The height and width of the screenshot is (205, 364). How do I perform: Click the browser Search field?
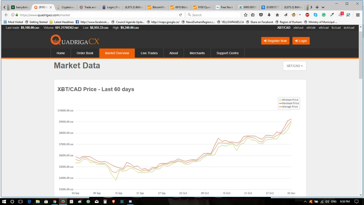pos(214,15)
